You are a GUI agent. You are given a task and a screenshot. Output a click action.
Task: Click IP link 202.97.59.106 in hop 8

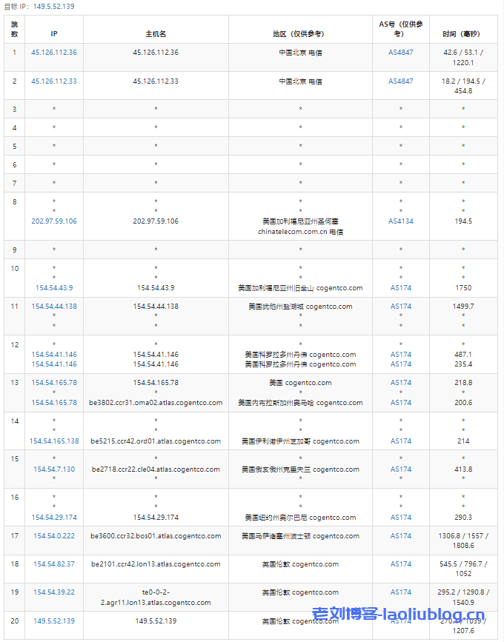pos(54,221)
